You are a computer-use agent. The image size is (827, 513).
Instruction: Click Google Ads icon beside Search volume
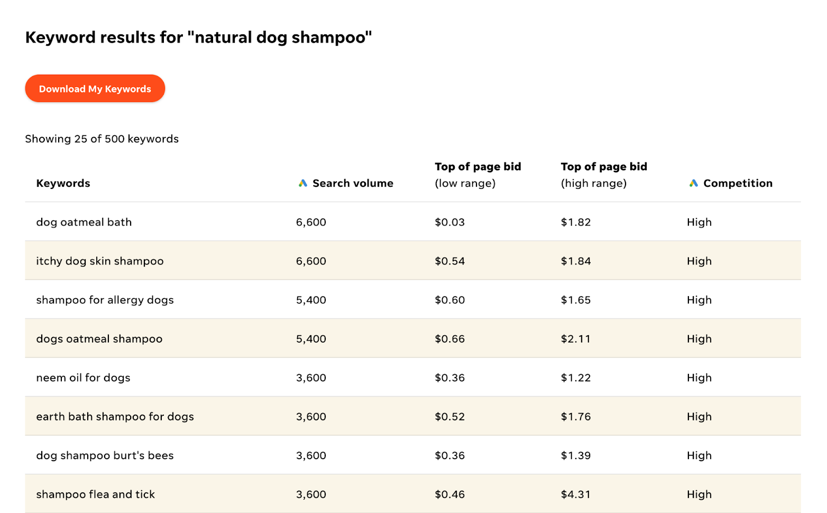click(303, 183)
